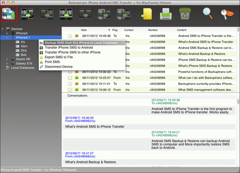Image resolution: width=240 pixels, height=173 pixels.
Task: Select the Local Databases tree item
Action: pos(23,68)
